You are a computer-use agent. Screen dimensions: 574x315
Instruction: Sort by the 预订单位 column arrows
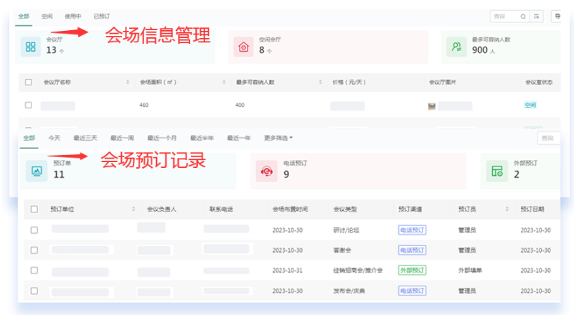[x=133, y=210]
